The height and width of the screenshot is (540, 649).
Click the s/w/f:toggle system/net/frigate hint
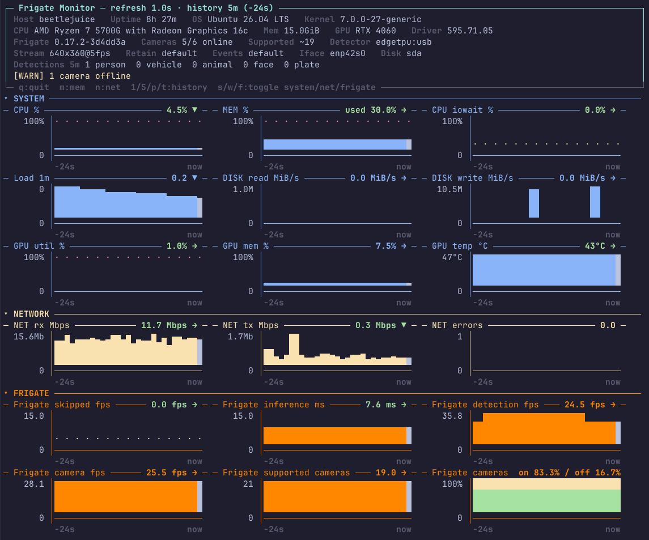pyautogui.click(x=297, y=87)
